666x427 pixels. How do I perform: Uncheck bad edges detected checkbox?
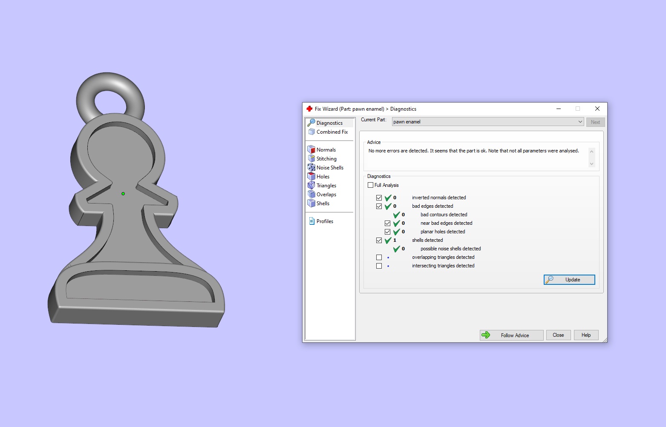[x=379, y=206]
